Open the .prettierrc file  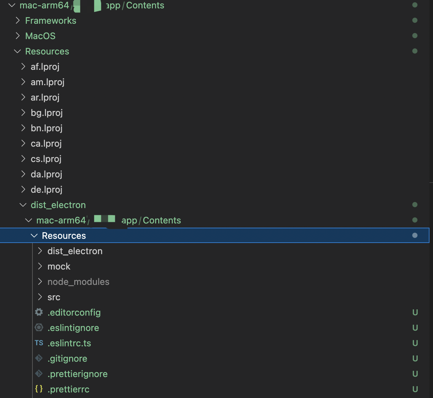pyautogui.click(x=69, y=389)
